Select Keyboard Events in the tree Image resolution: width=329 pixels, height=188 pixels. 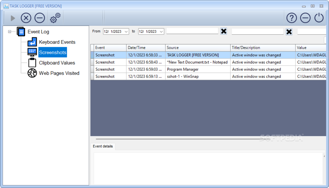point(57,42)
